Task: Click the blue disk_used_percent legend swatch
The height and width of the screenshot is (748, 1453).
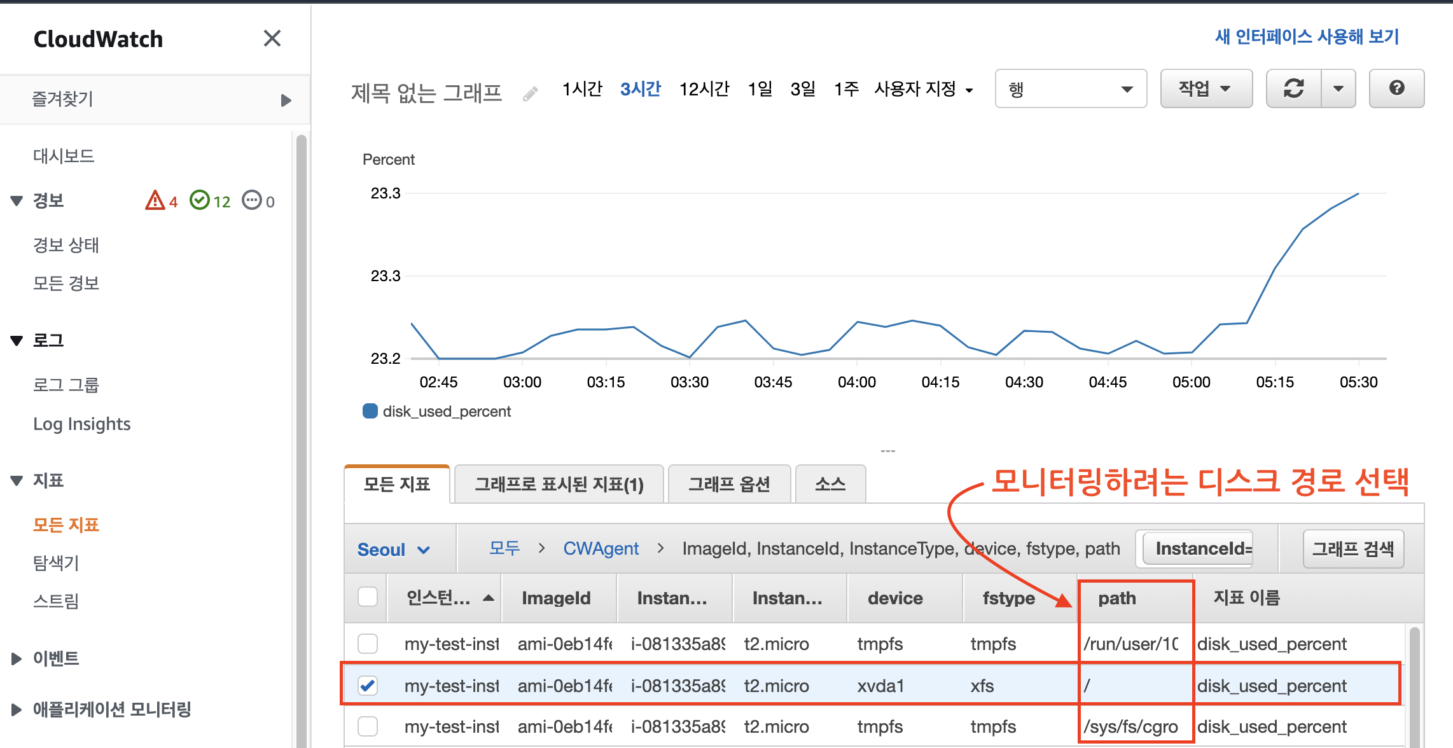Action: point(370,412)
